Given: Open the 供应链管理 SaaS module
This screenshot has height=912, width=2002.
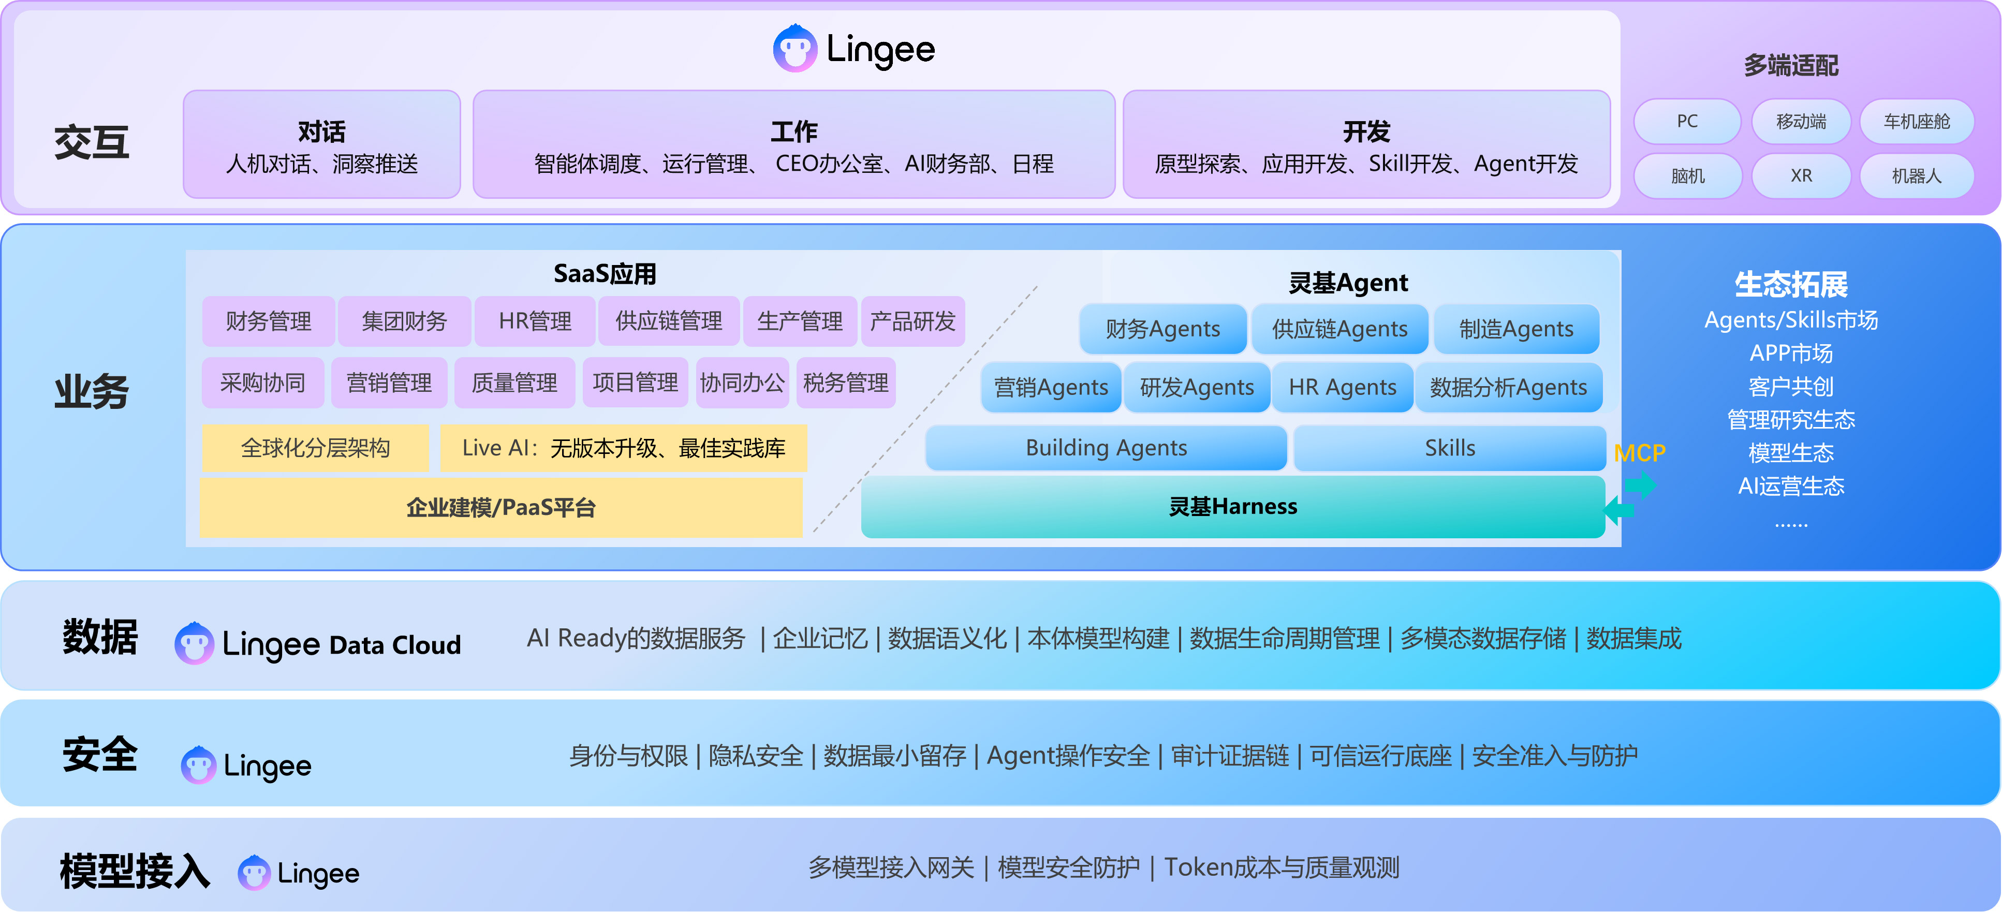Looking at the screenshot, I should pos(668,321).
